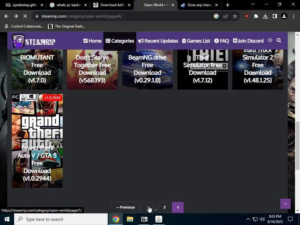Open the volume tray icon

[262, 219]
